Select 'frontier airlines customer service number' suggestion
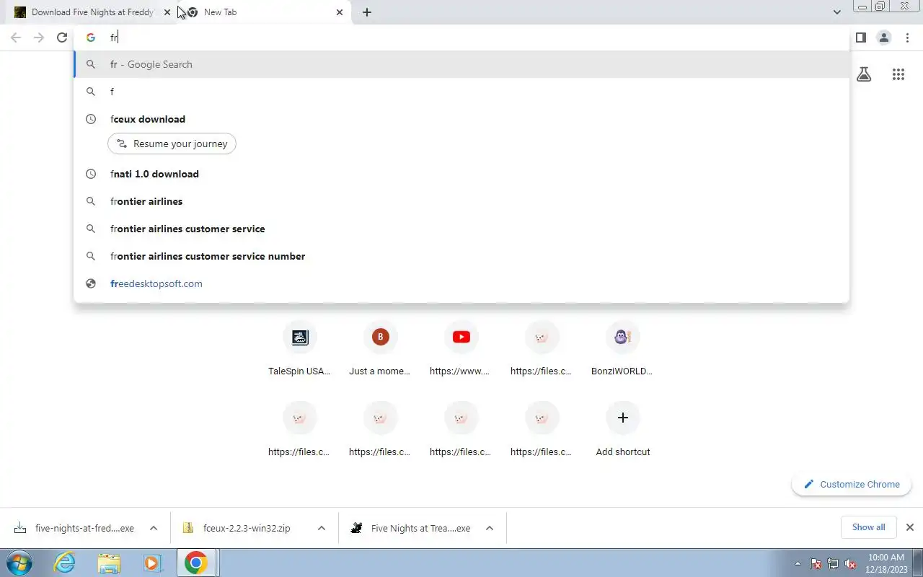Image resolution: width=923 pixels, height=577 pixels. coord(461,256)
